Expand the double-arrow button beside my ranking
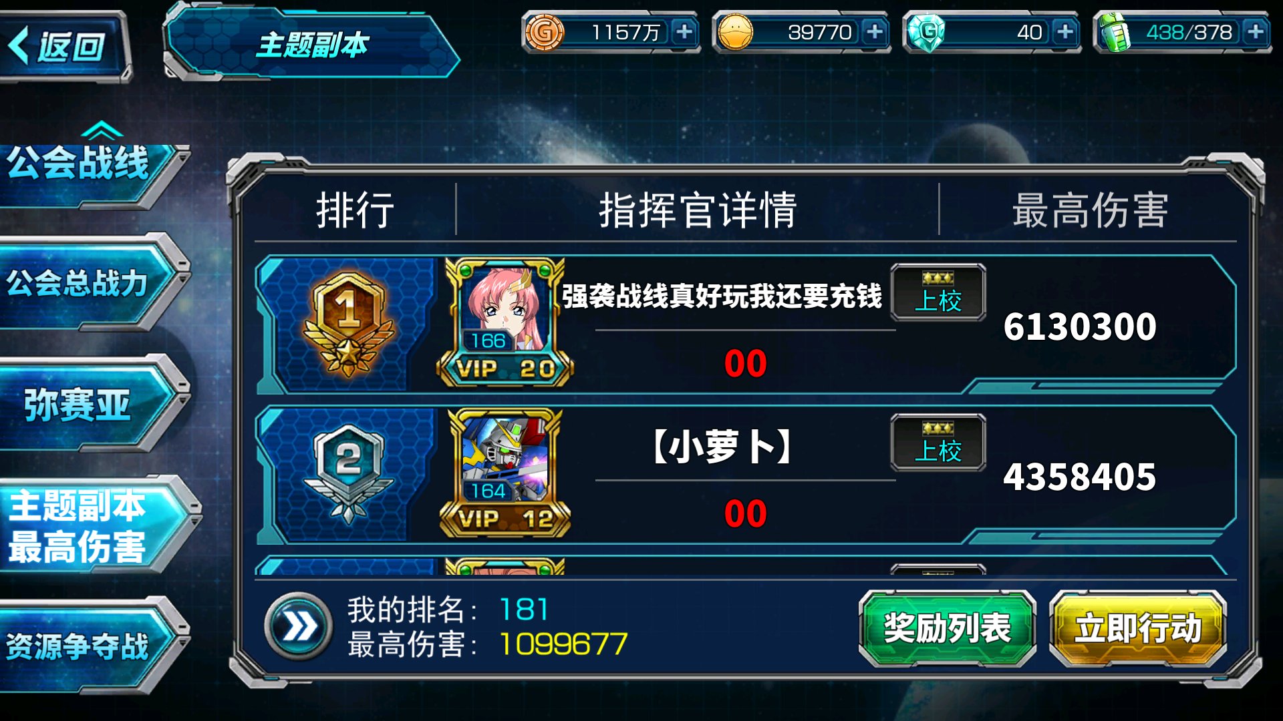Screen dimensions: 1283x721 [x=298, y=627]
